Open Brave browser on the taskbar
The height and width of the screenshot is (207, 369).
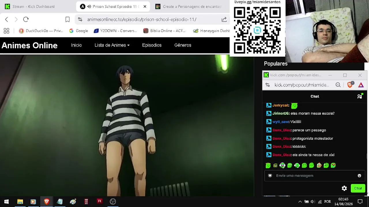[46, 202]
